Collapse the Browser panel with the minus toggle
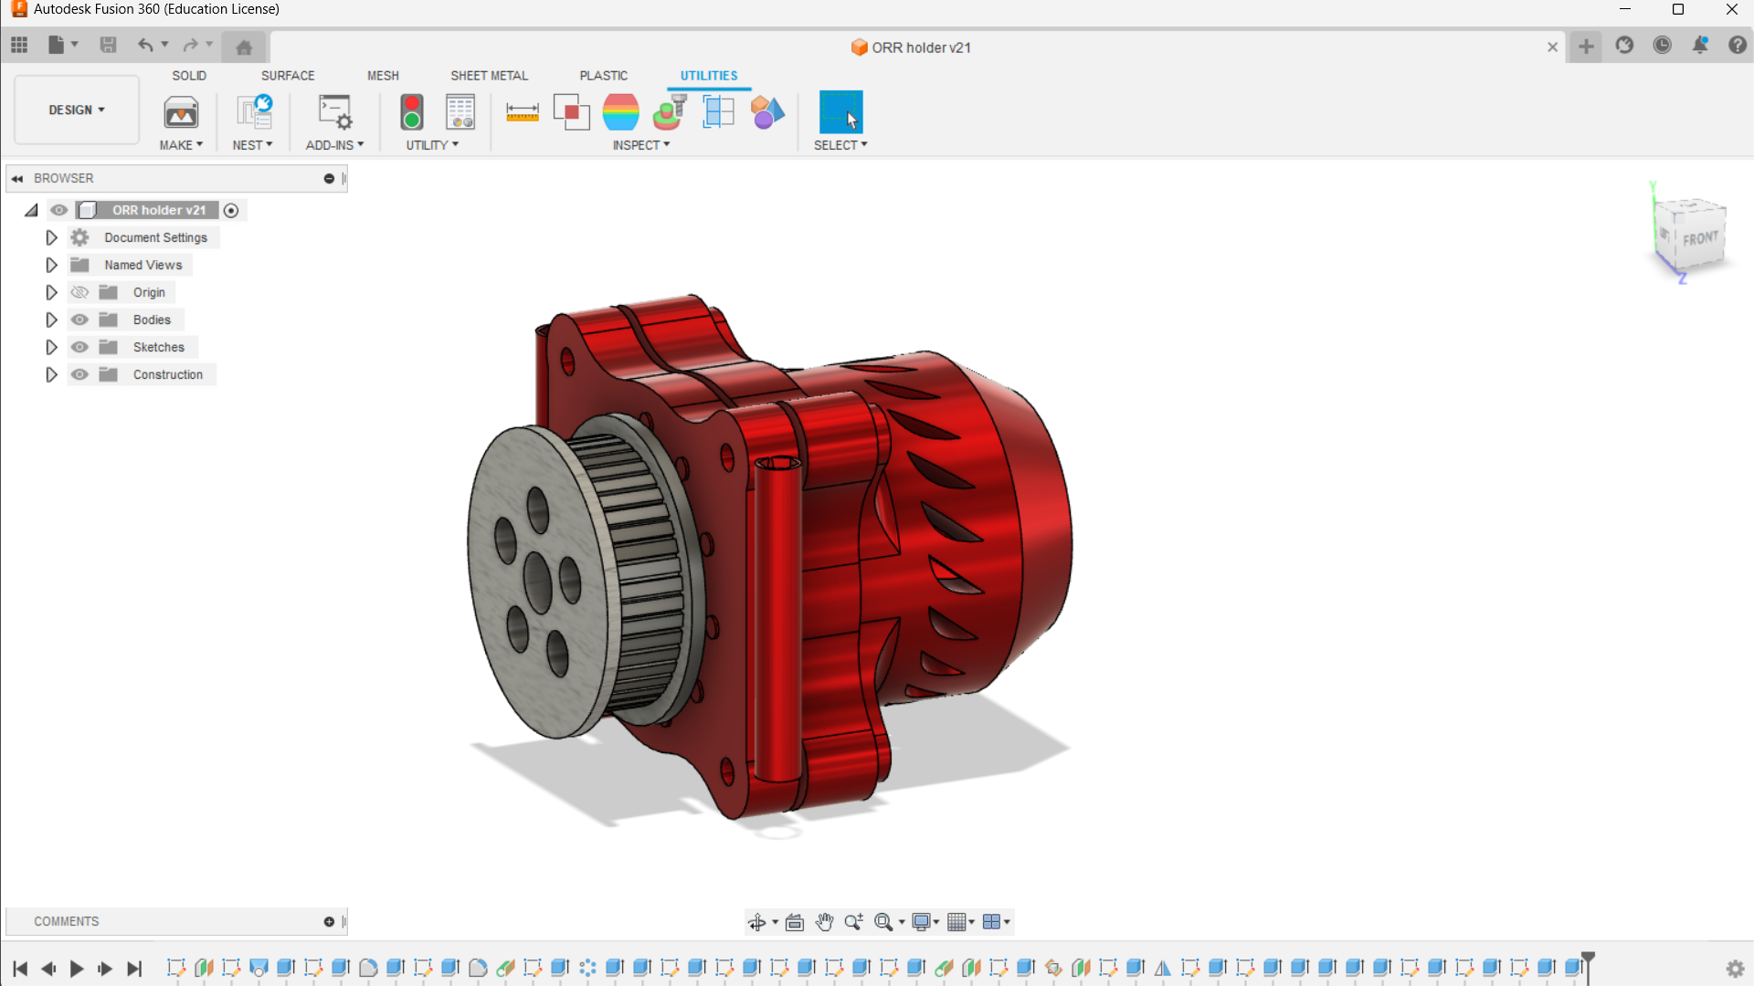The height and width of the screenshot is (986, 1754). [x=329, y=179]
